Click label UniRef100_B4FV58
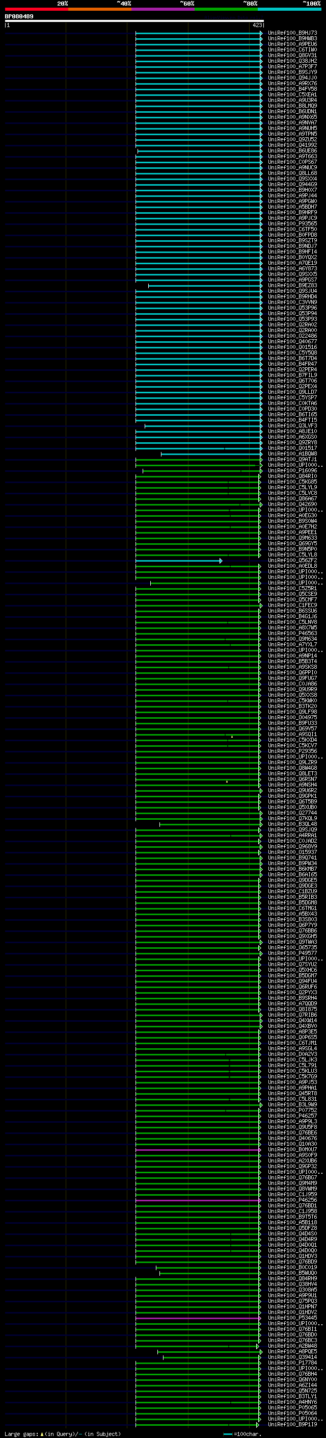The width and height of the screenshot is (326, 1438). pyautogui.click(x=292, y=89)
